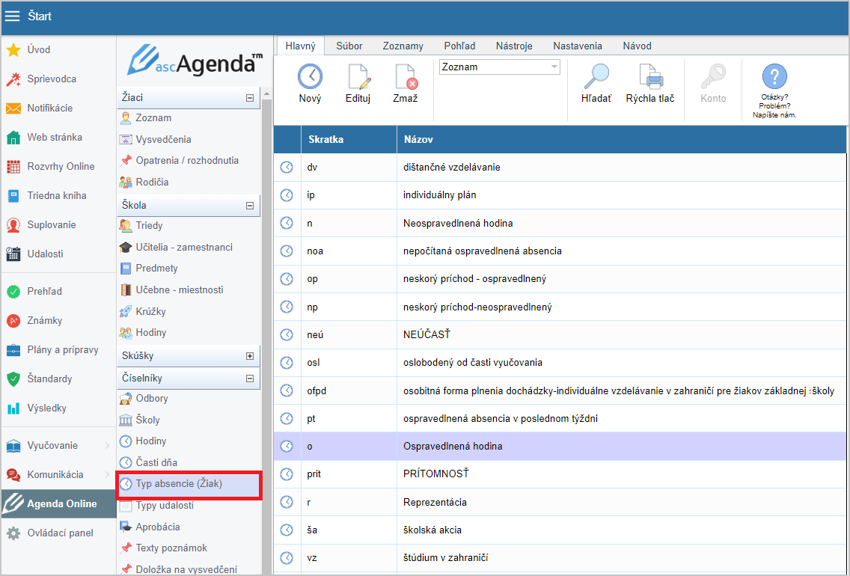The width and height of the screenshot is (850, 576).
Task: Open the Pohľad tab
Action: [459, 46]
